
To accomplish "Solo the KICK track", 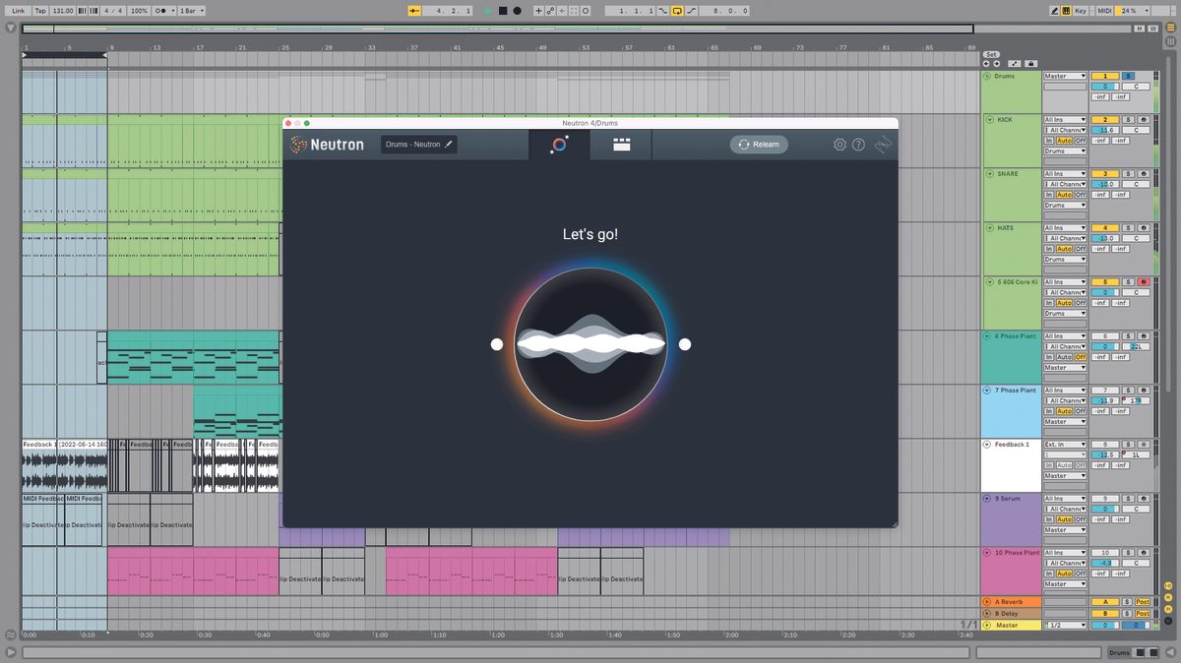I will click(1126, 119).
